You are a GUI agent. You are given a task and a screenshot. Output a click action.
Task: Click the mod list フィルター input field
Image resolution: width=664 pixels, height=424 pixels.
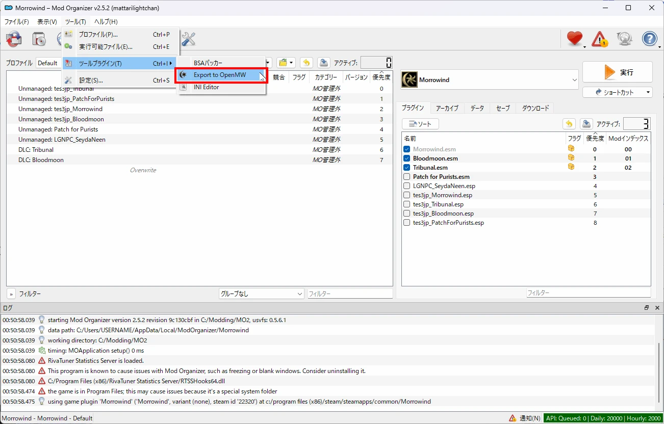click(350, 294)
